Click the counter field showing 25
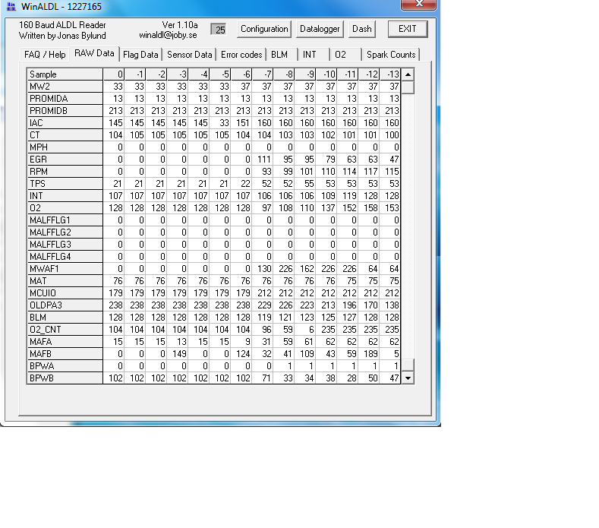This screenshot has height=528, width=599. tap(219, 30)
